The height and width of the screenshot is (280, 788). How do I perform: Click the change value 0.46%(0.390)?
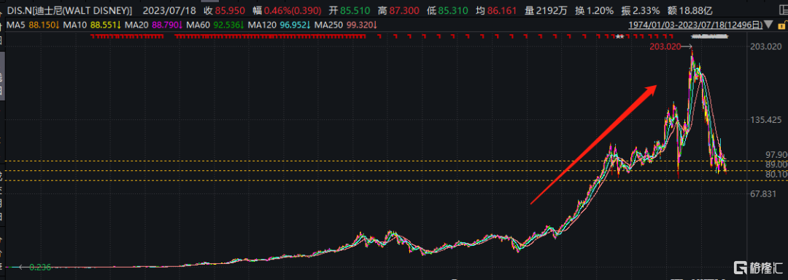click(293, 10)
